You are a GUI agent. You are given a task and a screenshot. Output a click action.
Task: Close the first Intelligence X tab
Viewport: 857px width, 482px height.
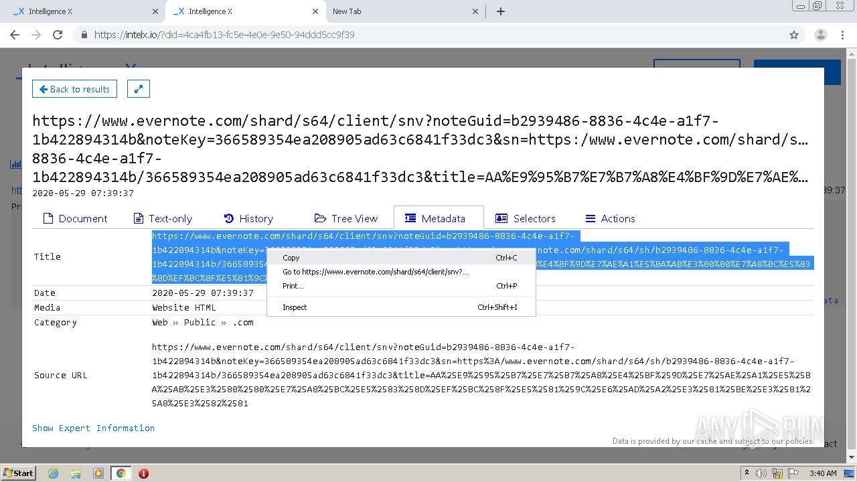click(155, 11)
